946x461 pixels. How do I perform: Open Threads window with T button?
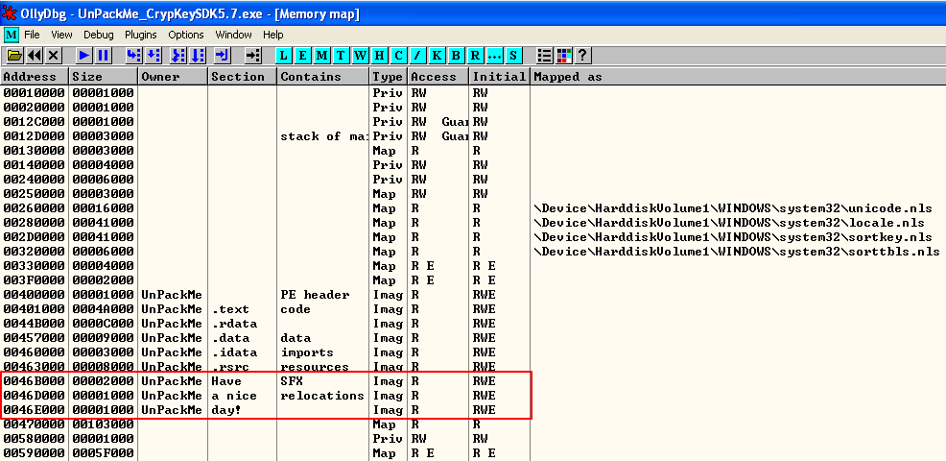coord(342,56)
